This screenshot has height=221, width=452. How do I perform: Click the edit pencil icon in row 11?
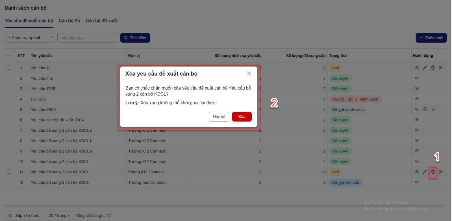coord(425,172)
